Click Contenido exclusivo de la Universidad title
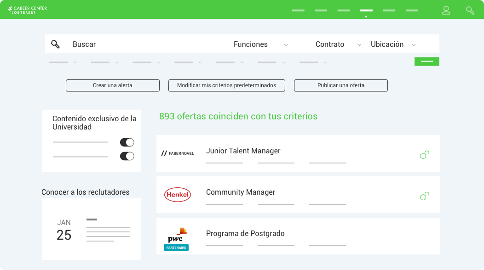Image resolution: width=484 pixels, height=270 pixels. [94, 123]
